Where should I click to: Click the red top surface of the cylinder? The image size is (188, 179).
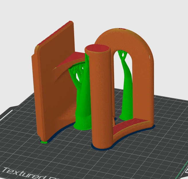(x=98, y=48)
